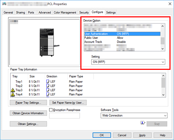
Task: Click the info icon beside Start button
Action: (143, 123)
